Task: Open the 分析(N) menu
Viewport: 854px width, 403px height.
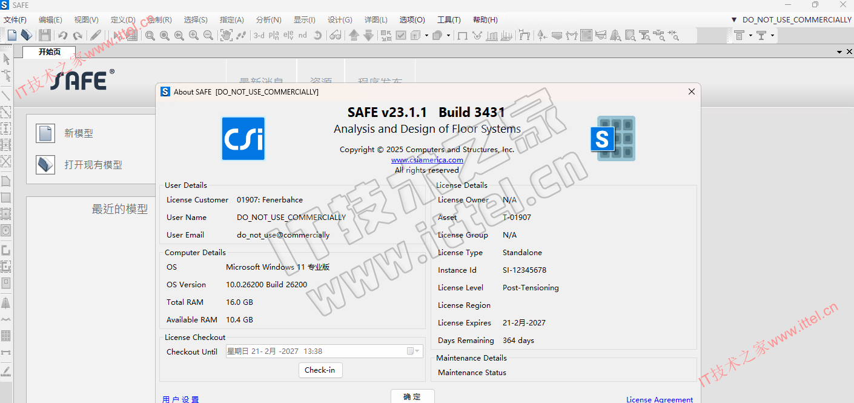Action: click(x=268, y=20)
